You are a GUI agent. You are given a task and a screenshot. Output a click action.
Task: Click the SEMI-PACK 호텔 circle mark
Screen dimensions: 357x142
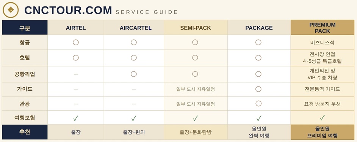(195, 58)
